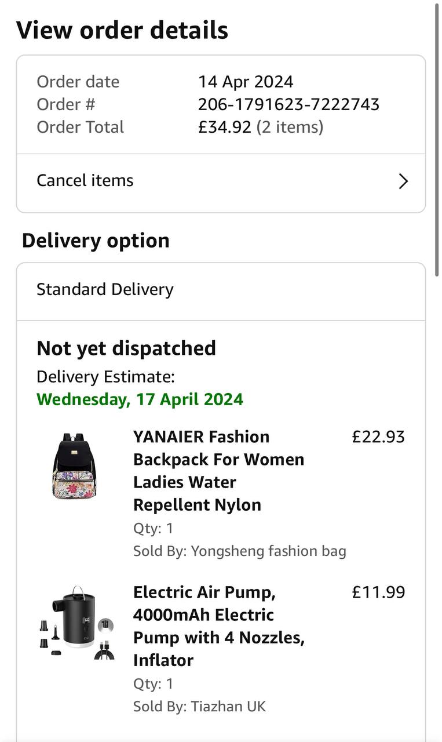This screenshot has height=742, width=442.
Task: Select the order number 206-1791623-7222743
Action: click(x=288, y=104)
